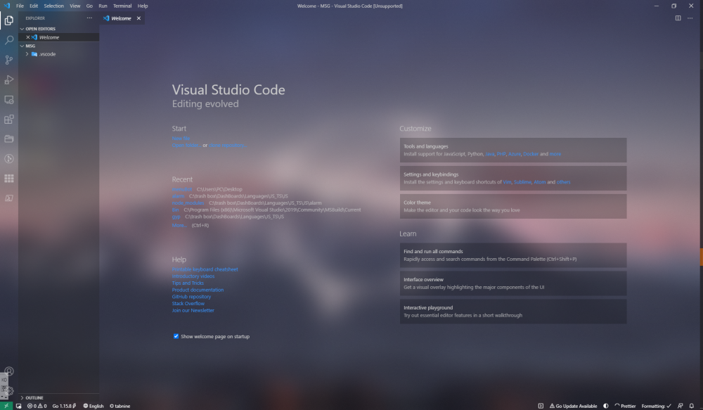
Task: Open the Run and Debug view
Action: tap(9, 80)
